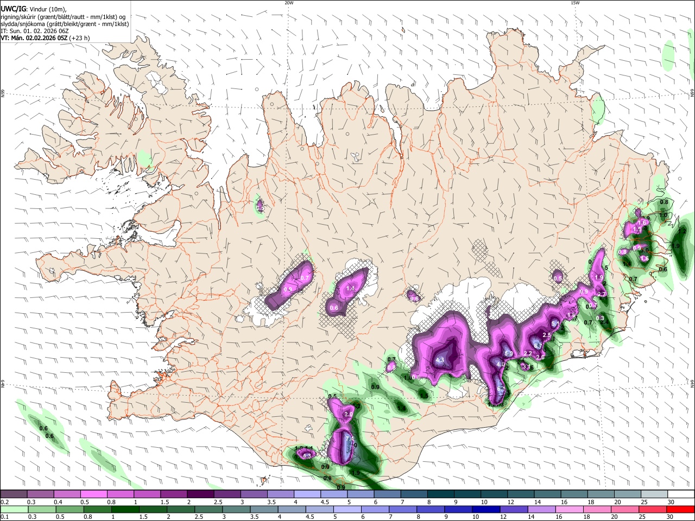Screen dimensions: 695x521
Task: Click the 30 label in the upper legend row
Action: (671, 502)
